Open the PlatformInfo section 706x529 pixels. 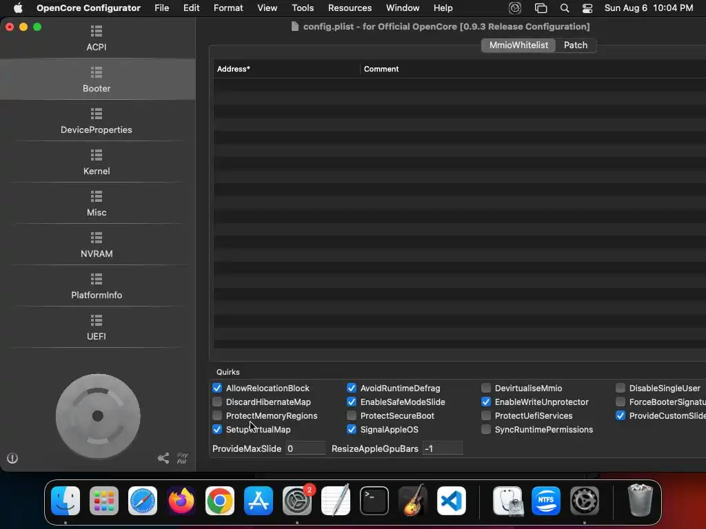[97, 287]
